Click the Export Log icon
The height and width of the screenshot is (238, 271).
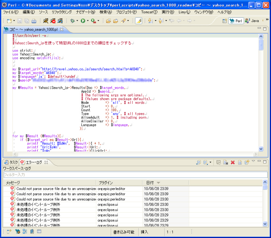tap(198, 162)
